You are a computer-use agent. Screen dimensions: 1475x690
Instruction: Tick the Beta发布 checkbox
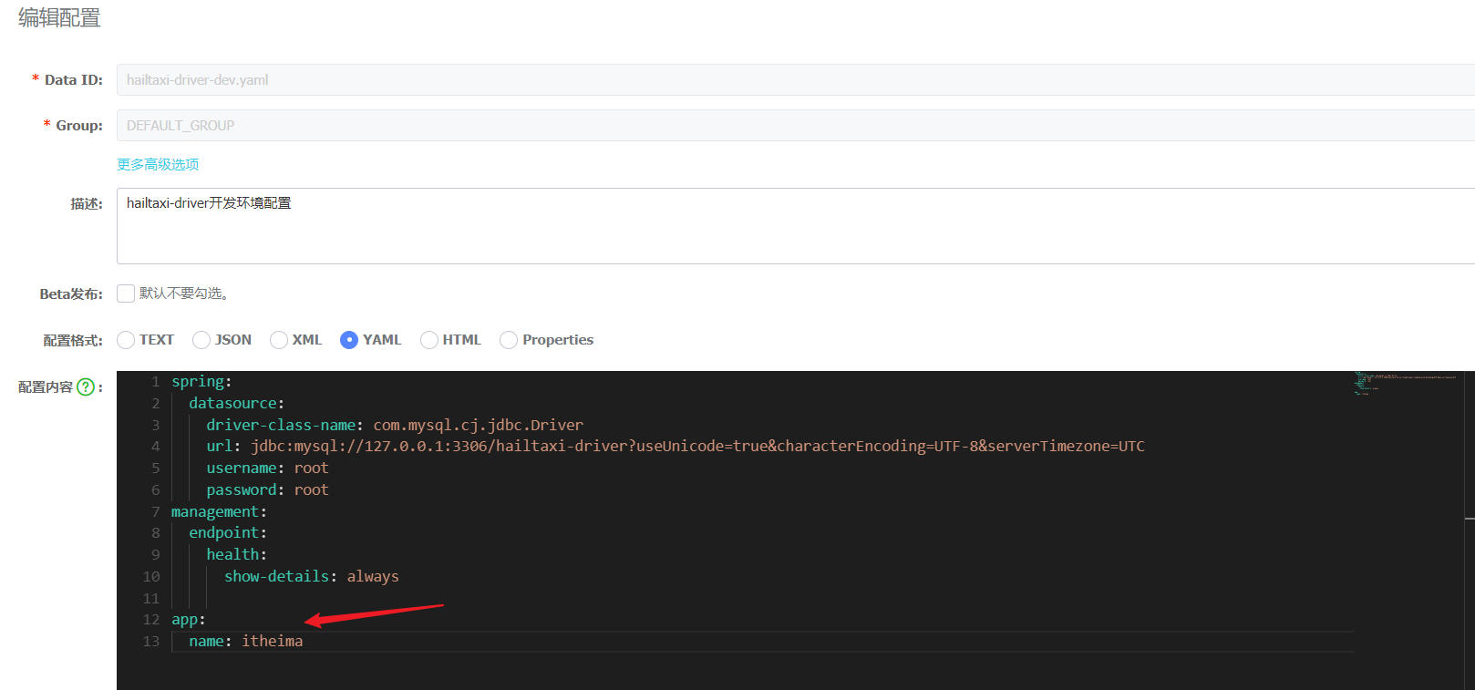click(x=126, y=294)
